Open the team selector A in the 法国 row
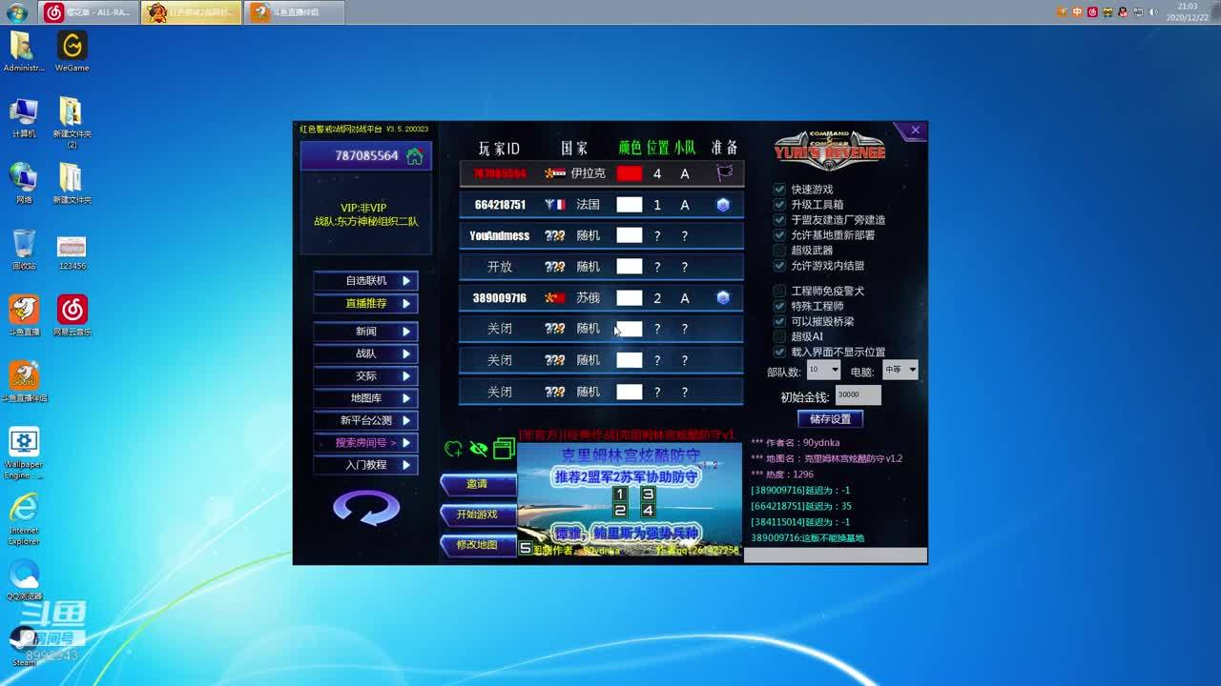Viewport: 1221px width, 686px height. (x=684, y=205)
